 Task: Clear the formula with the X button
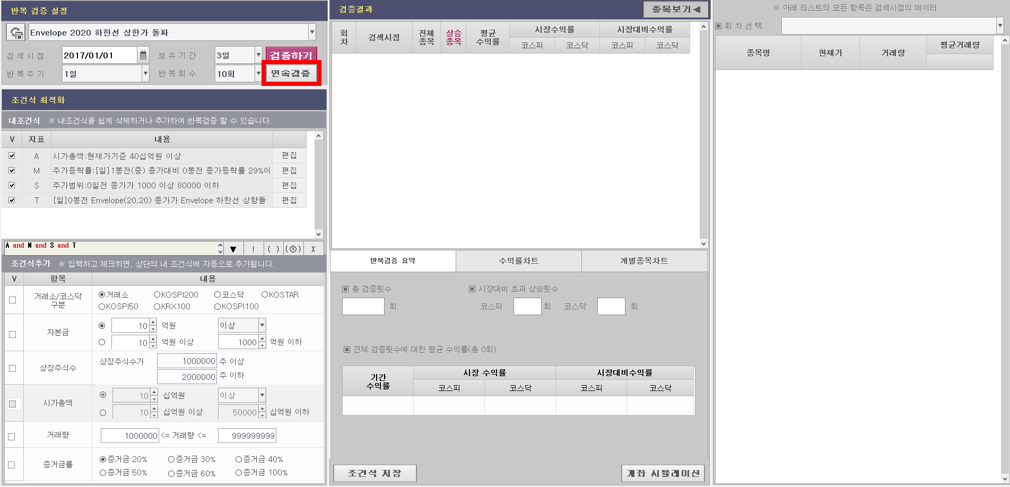click(314, 249)
